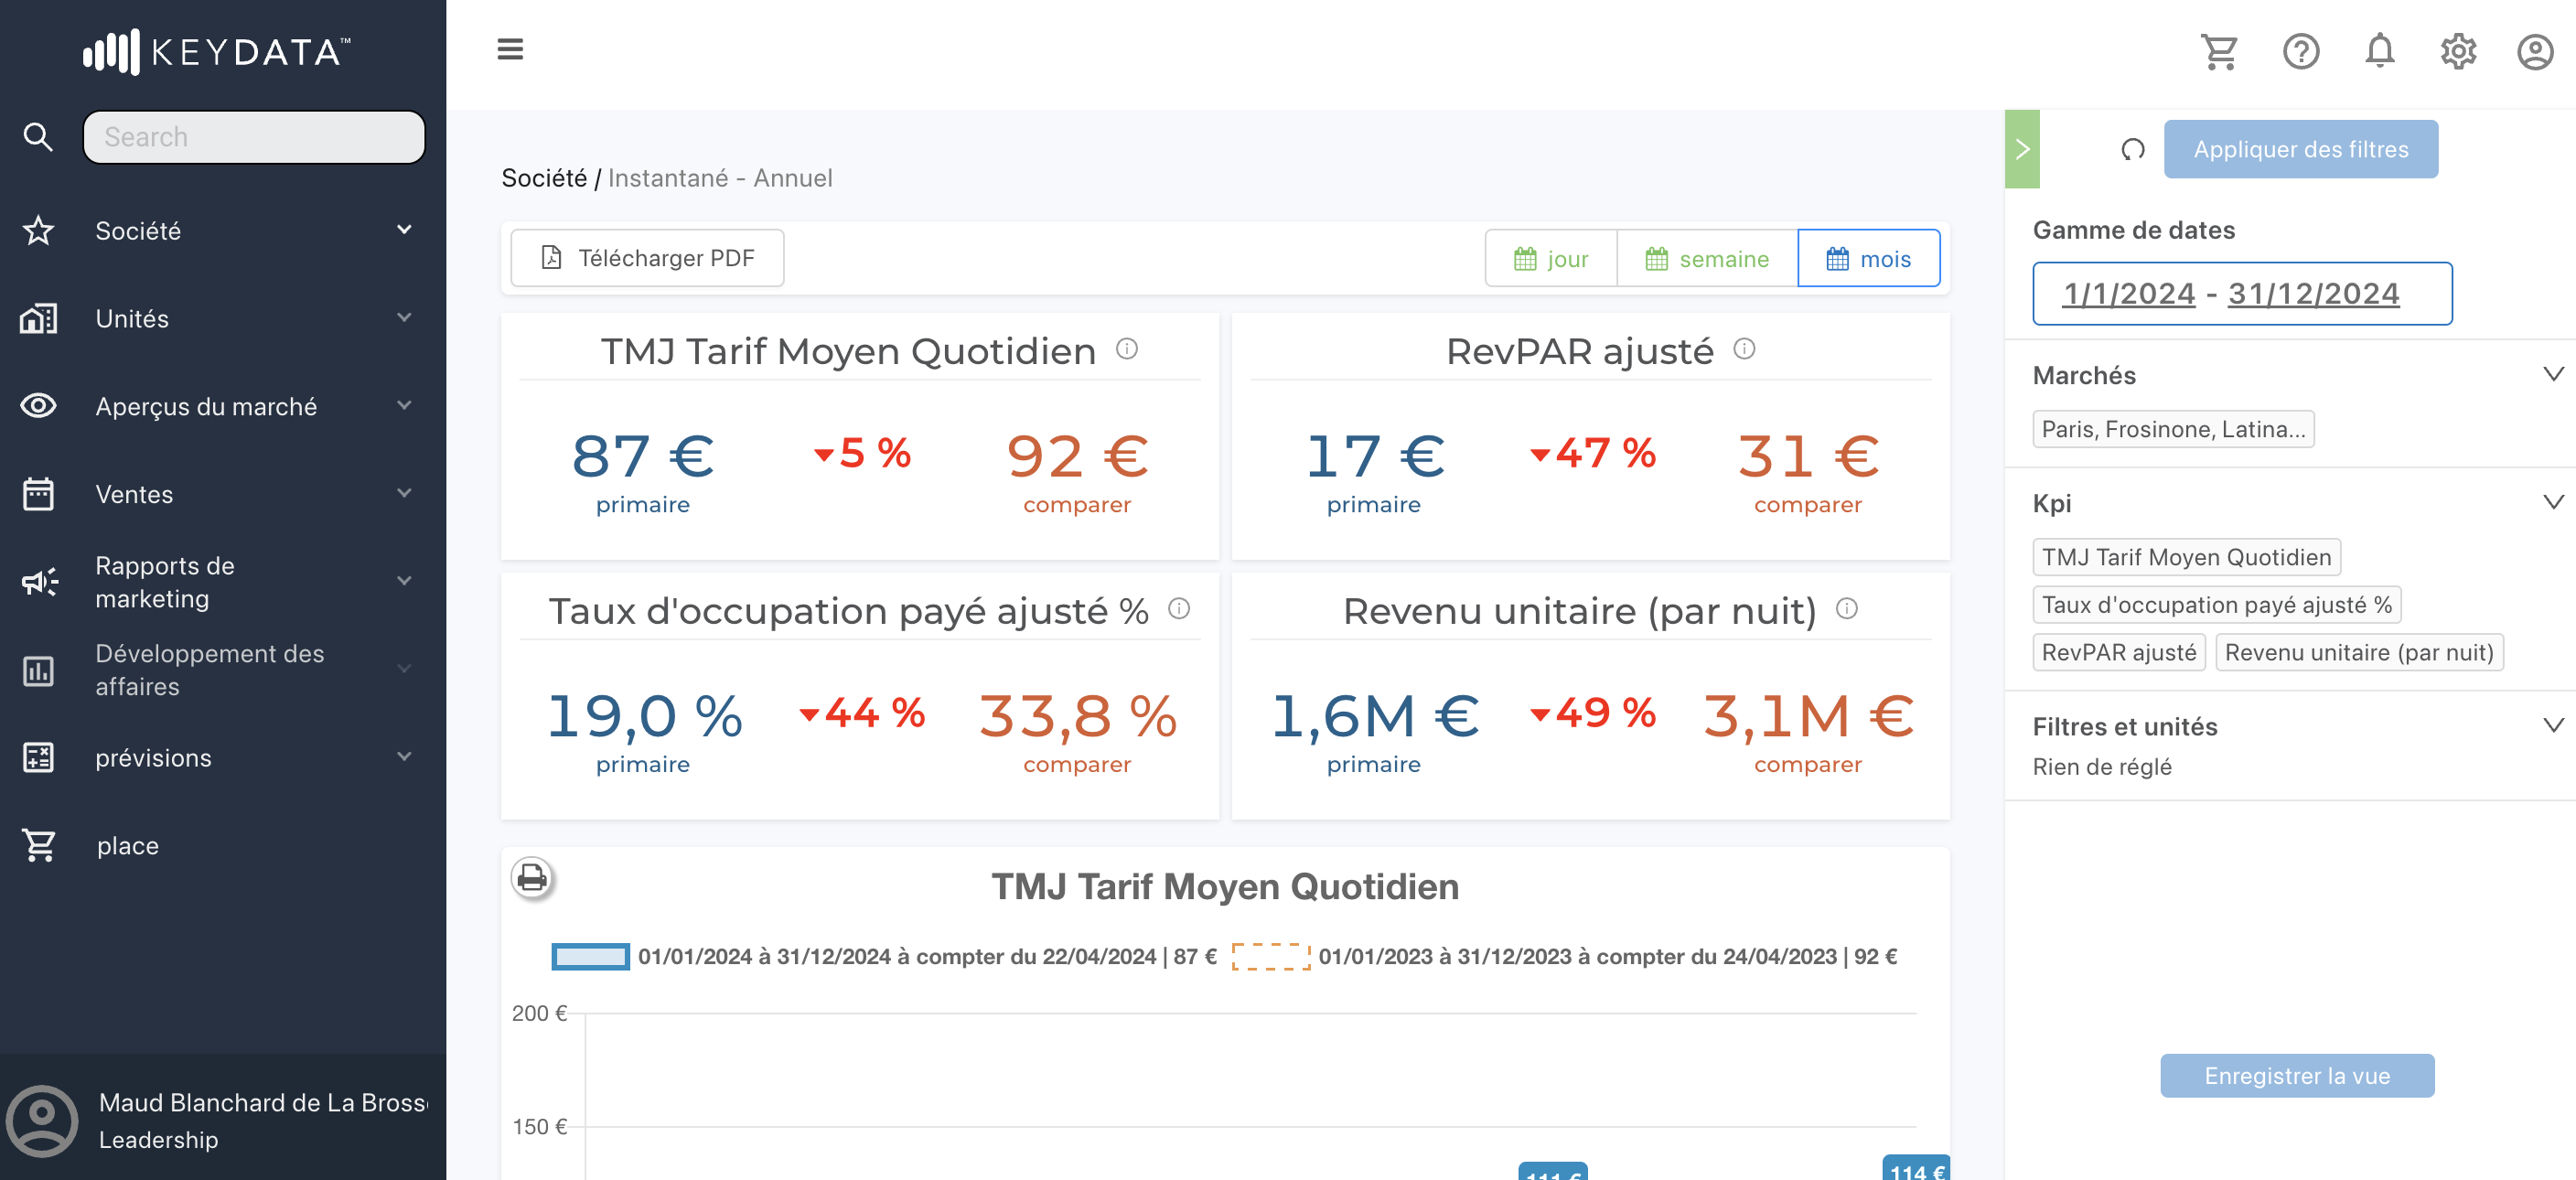Image resolution: width=2576 pixels, height=1180 pixels.
Task: Switch to semaine view
Action: (x=1707, y=259)
